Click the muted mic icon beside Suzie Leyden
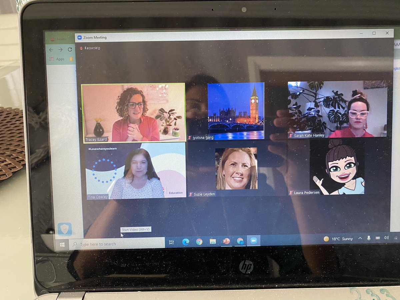The height and width of the screenshot is (300, 400). click(191, 194)
